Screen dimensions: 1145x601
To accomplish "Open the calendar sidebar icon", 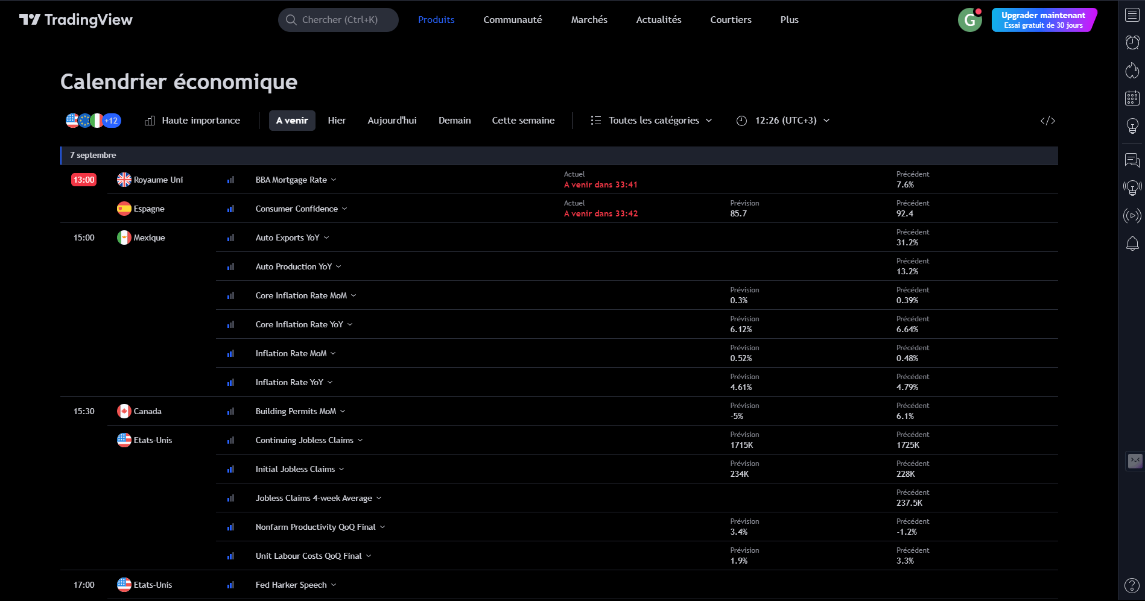I will [1132, 98].
